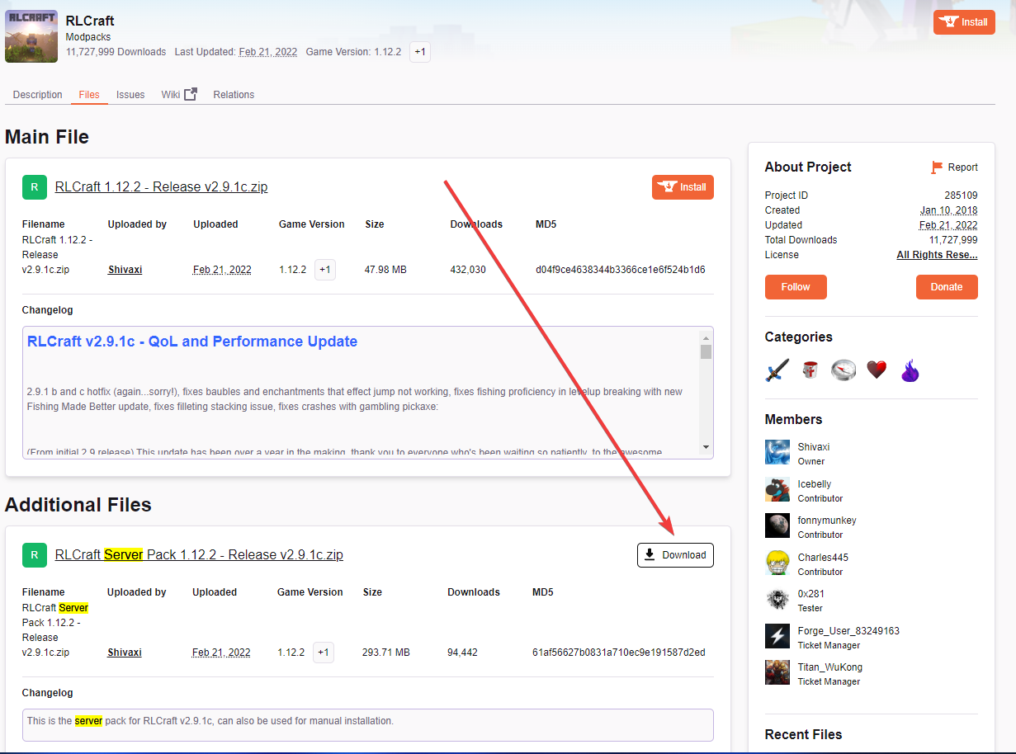Viewport: 1016px width, 754px height.
Task: Open the Issues tab
Action: [130, 95]
